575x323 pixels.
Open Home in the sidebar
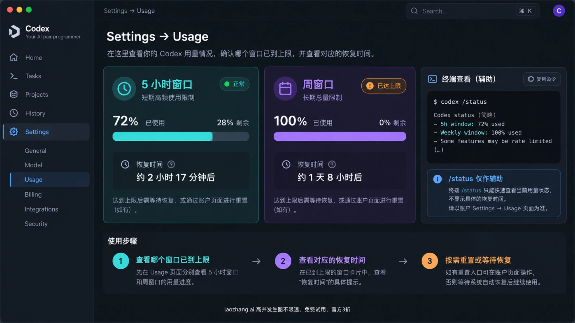(x=46, y=57)
